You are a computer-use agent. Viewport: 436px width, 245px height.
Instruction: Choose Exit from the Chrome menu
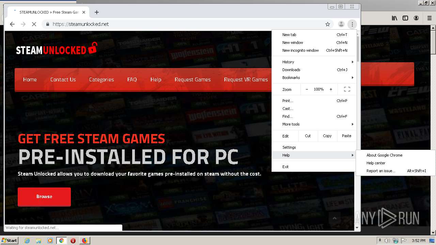coord(314,167)
